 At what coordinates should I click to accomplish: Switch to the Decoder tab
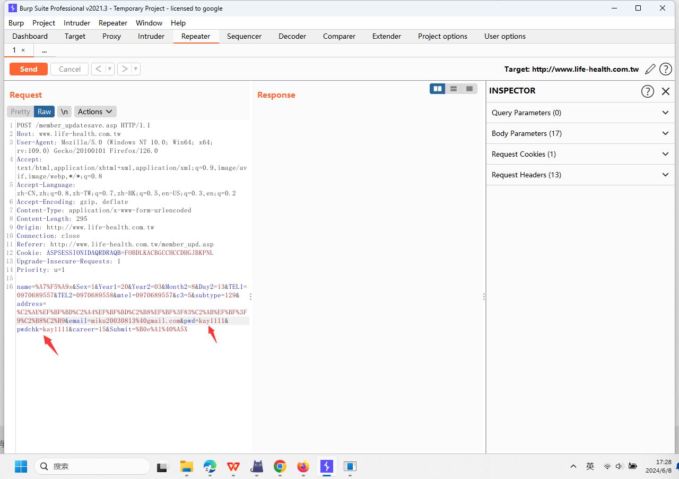tap(292, 36)
